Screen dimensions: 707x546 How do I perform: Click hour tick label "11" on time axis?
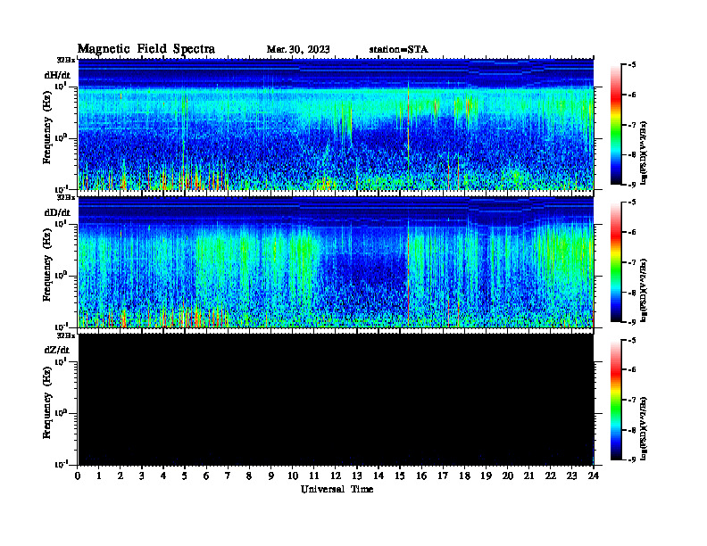tap(314, 476)
